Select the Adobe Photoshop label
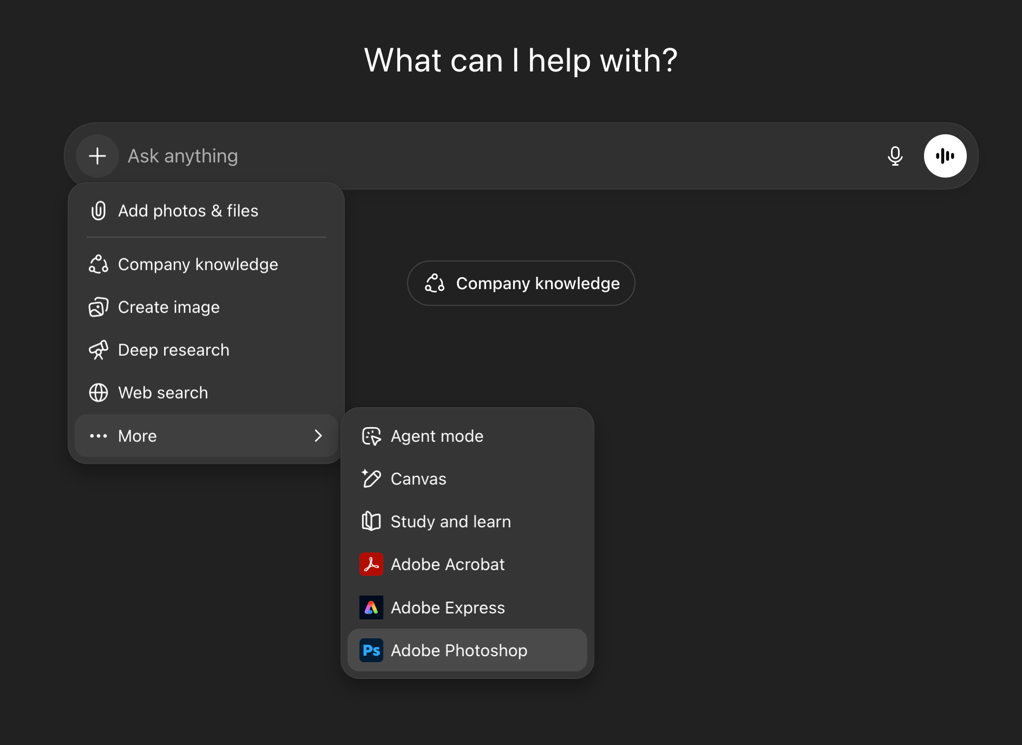This screenshot has height=745, width=1022. click(x=459, y=650)
